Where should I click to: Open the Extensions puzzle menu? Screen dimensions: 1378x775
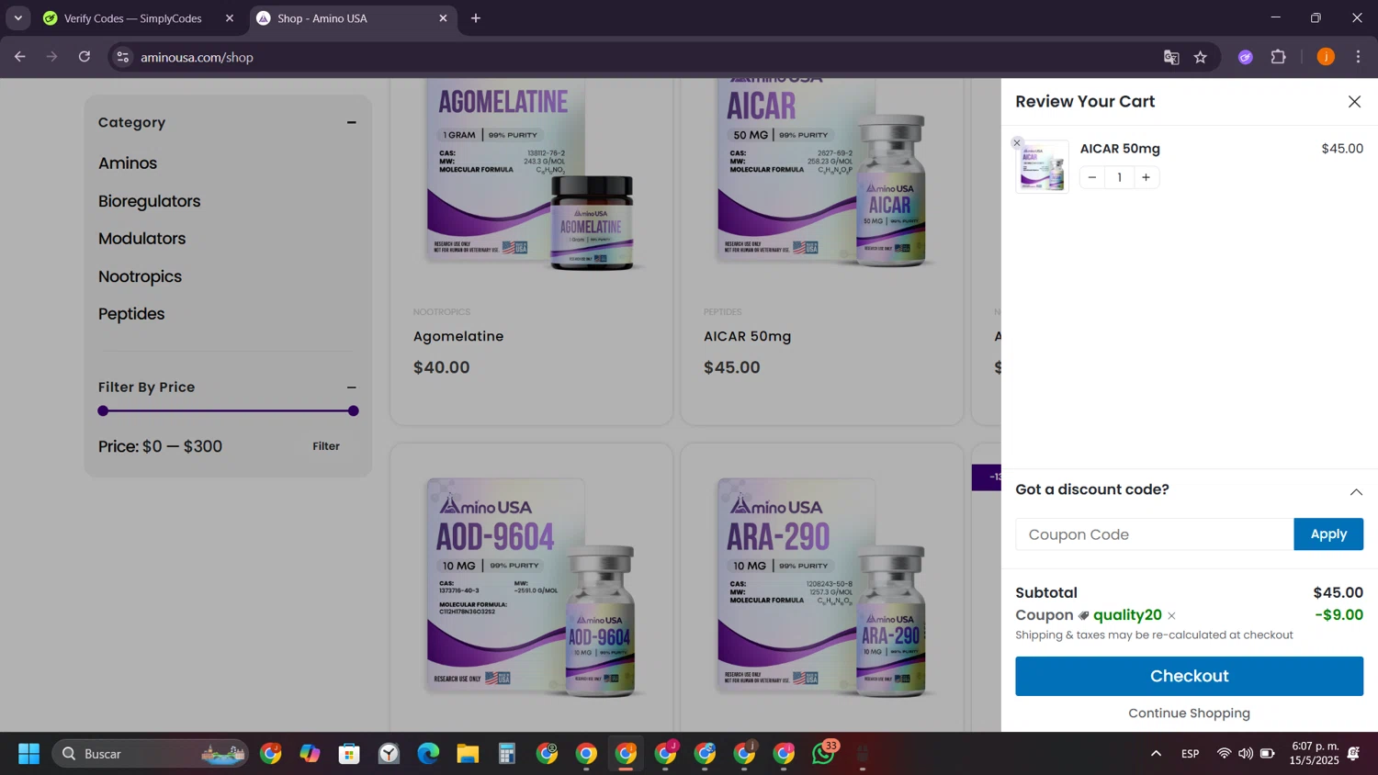point(1279,57)
